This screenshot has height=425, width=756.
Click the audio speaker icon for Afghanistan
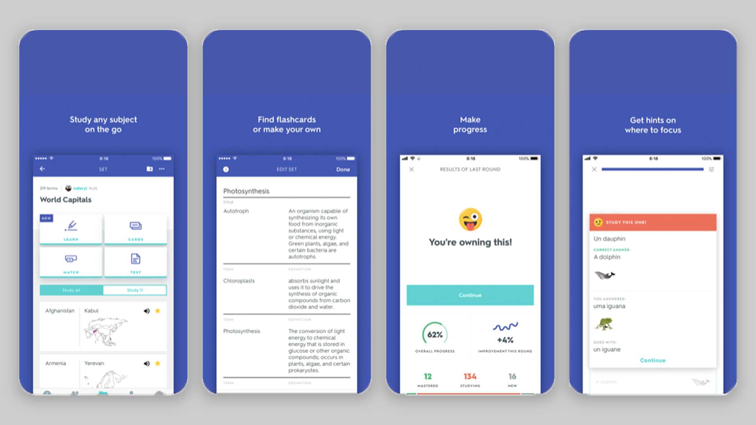[145, 310]
